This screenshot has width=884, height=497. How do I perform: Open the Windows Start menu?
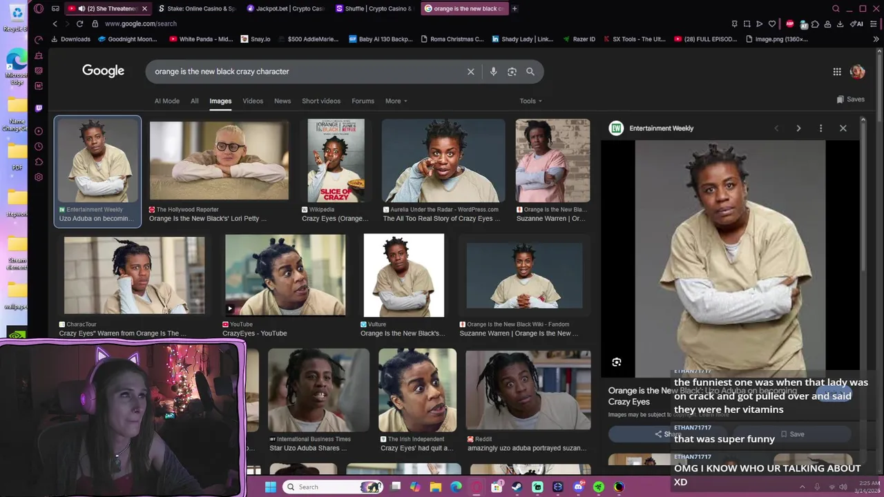[270, 487]
